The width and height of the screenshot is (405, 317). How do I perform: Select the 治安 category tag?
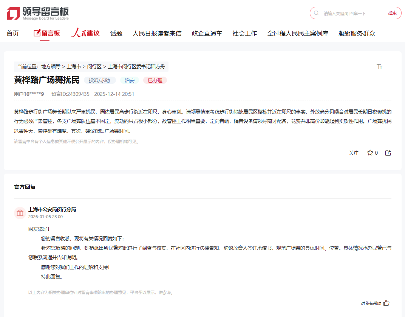129,80
